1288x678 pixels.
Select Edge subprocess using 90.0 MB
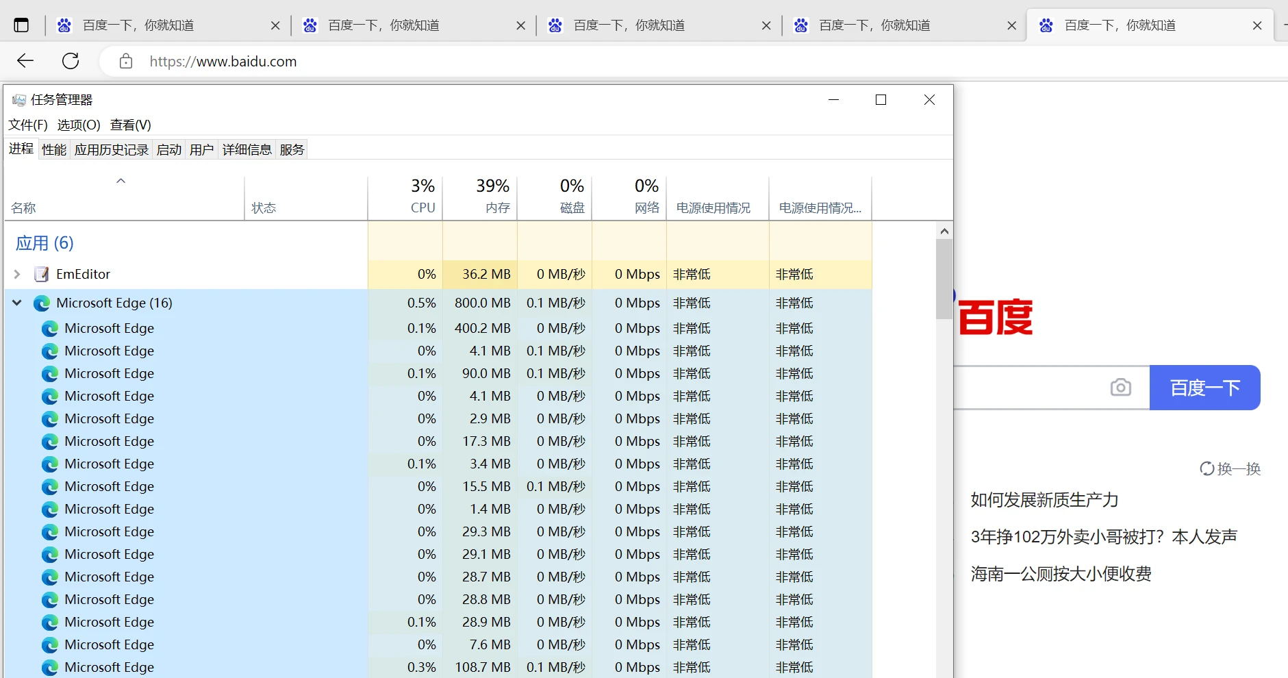tap(438, 373)
